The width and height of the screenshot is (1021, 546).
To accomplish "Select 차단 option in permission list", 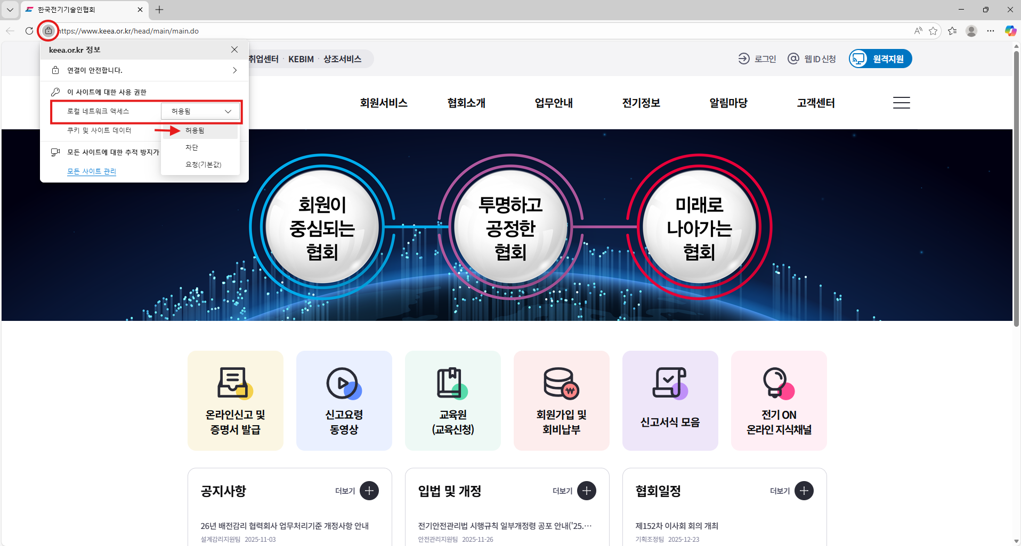I will (x=192, y=147).
